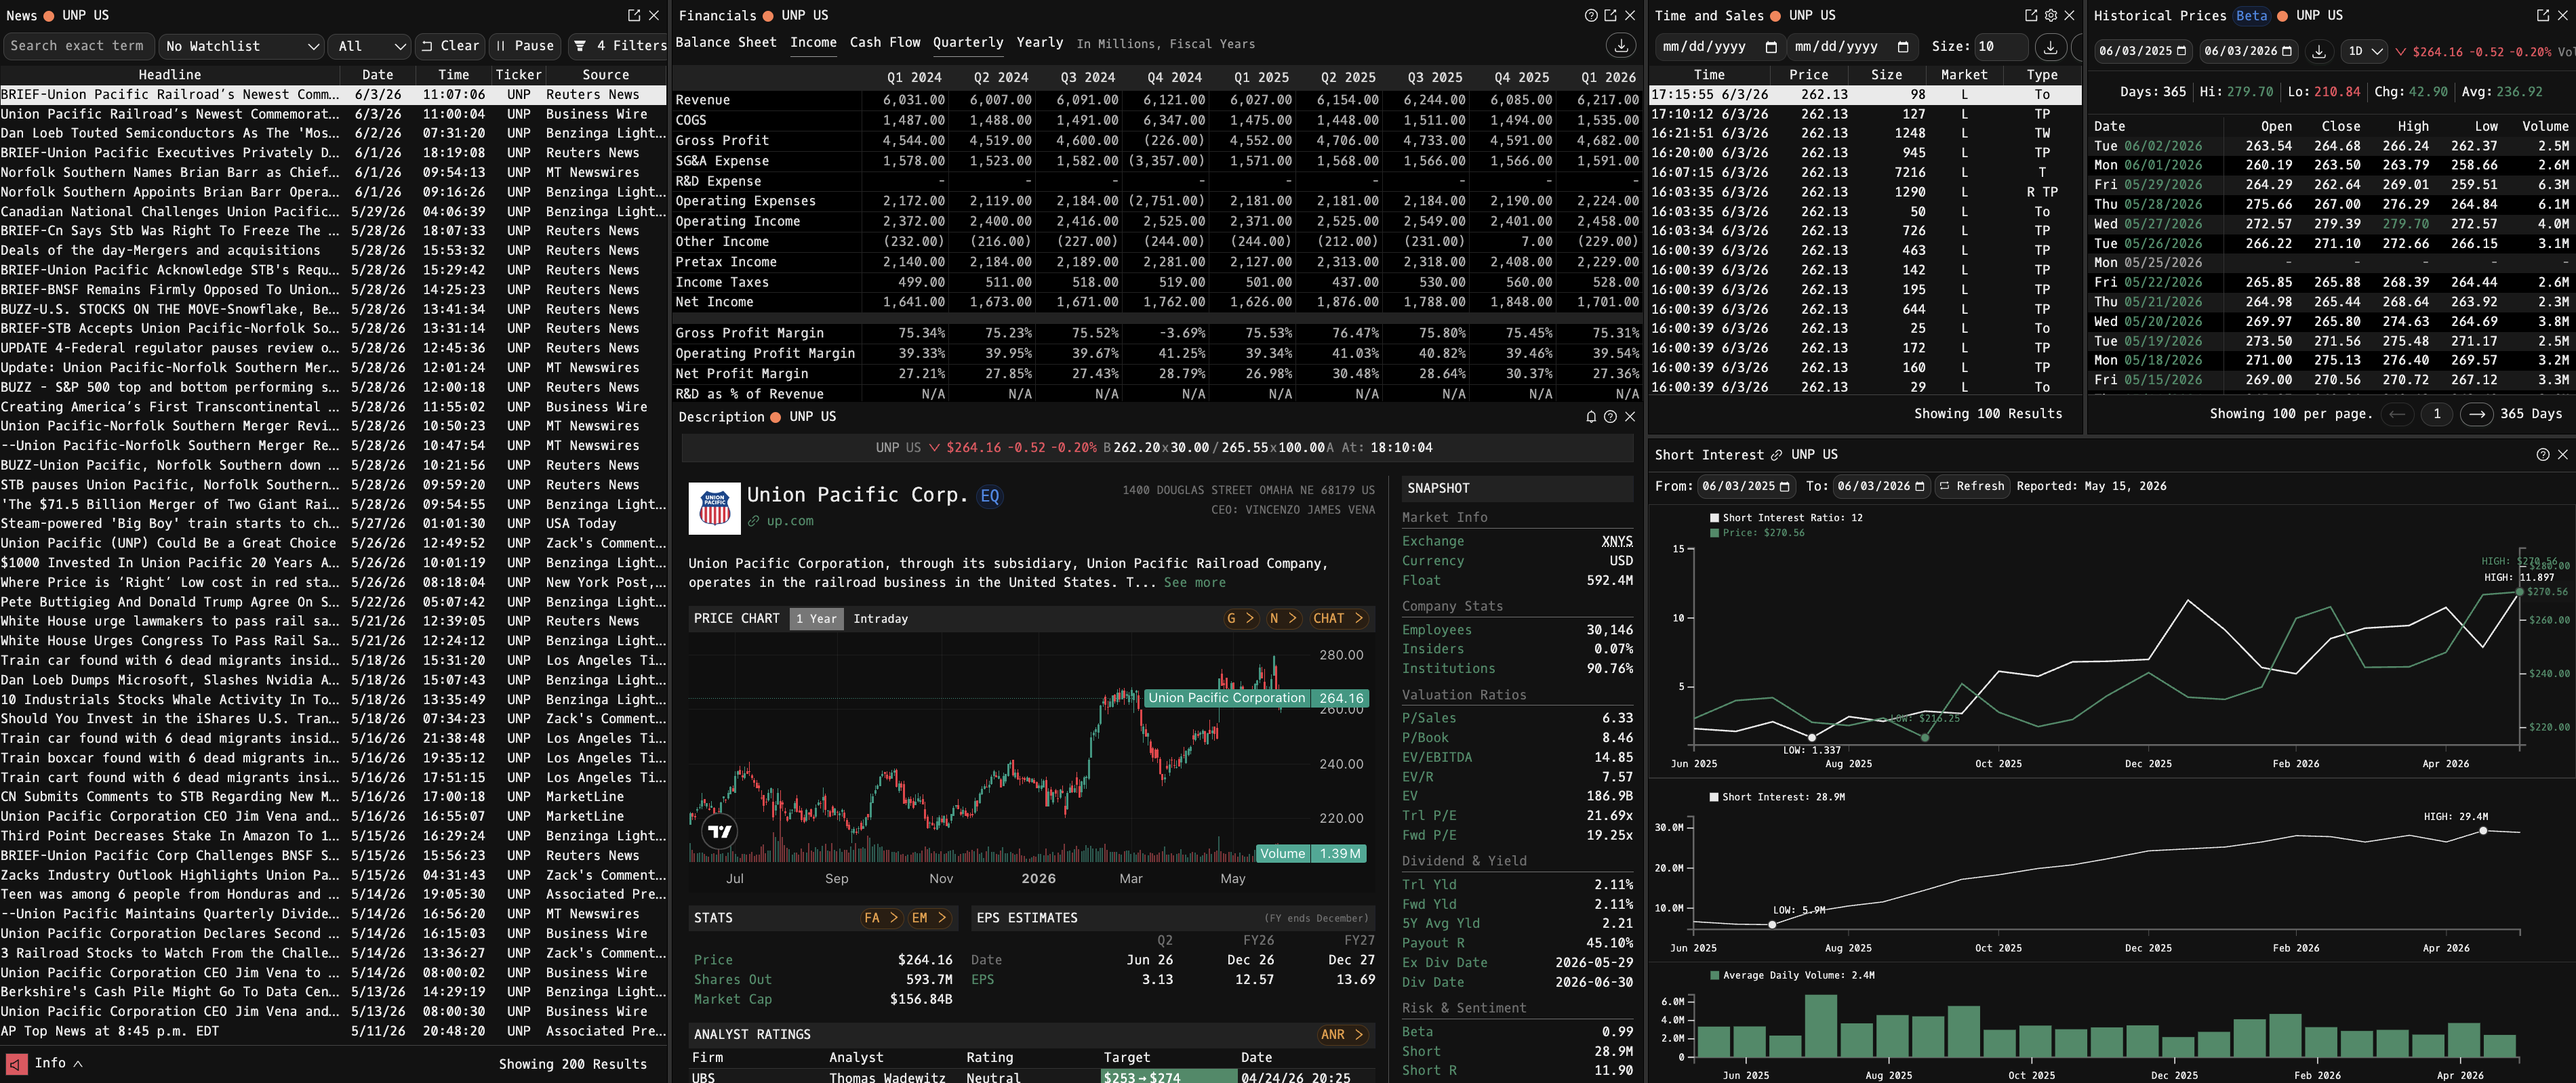Open calendar for Short Interest From date
This screenshot has height=1083, width=2576.
click(x=1785, y=486)
